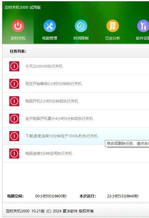The height and width of the screenshot is (218, 149).
Task: Click the 定时关机3000 10.21版 copyright text
Action: coord(50,211)
